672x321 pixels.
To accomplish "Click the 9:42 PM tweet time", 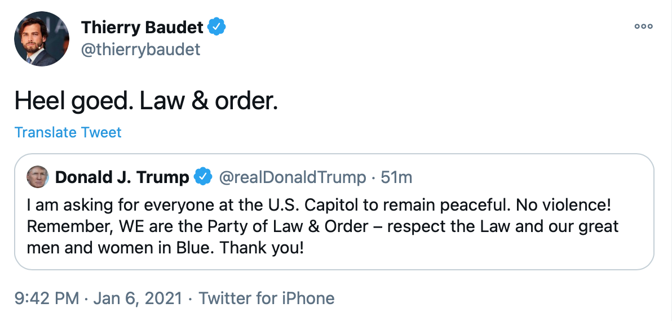I will pyautogui.click(x=46, y=298).
